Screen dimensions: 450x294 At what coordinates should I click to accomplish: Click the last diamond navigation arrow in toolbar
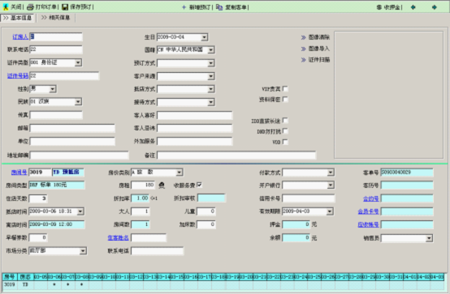[435, 7]
